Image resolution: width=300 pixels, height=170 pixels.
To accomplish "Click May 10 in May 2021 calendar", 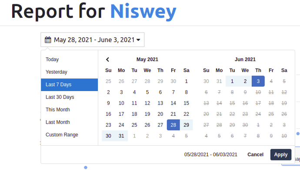I will pyautogui.click(x=121, y=103).
